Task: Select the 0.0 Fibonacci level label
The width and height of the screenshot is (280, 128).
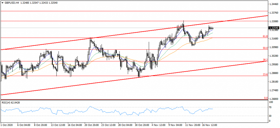Action: pos(265,98)
